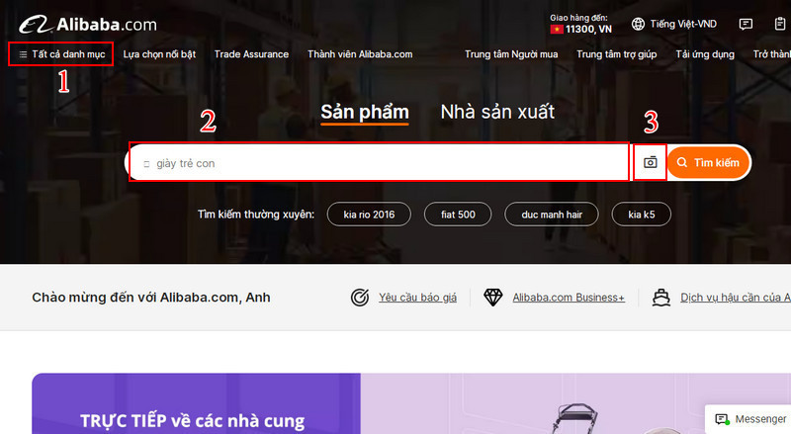Switch to the Nhà sản xuất tab
The width and height of the screenshot is (791, 434).
497,112
